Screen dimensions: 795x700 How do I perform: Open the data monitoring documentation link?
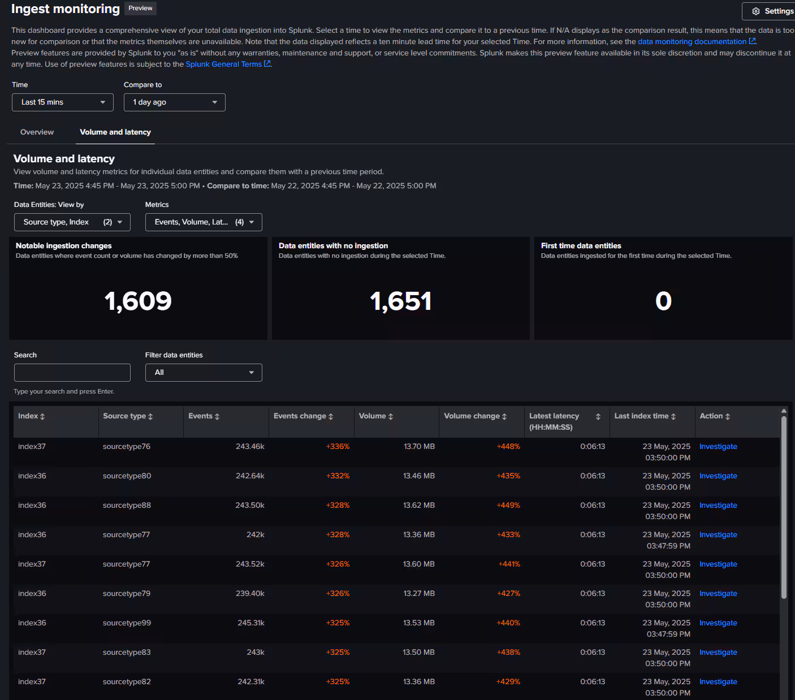tap(692, 42)
